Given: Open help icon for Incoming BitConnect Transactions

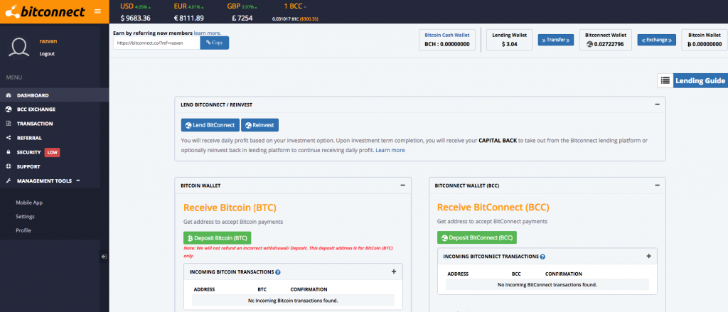Looking at the screenshot, I should (x=542, y=257).
